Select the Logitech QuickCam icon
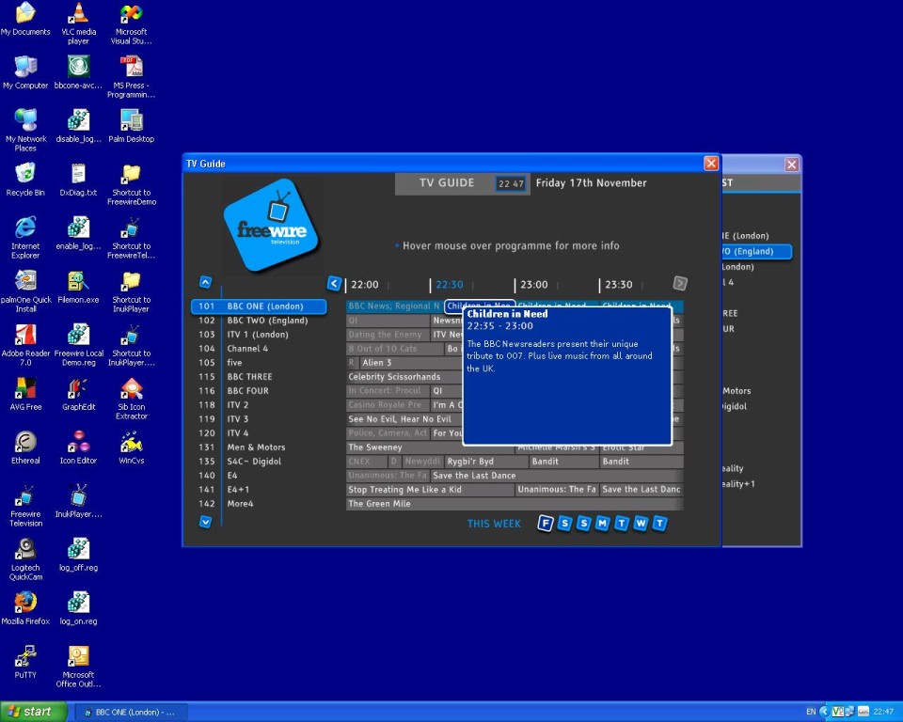The width and height of the screenshot is (903, 722). 26,559
